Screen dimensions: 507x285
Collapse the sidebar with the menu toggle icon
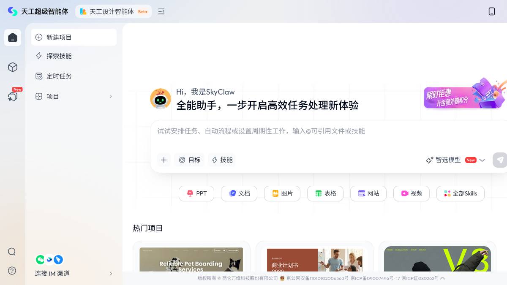click(x=161, y=11)
